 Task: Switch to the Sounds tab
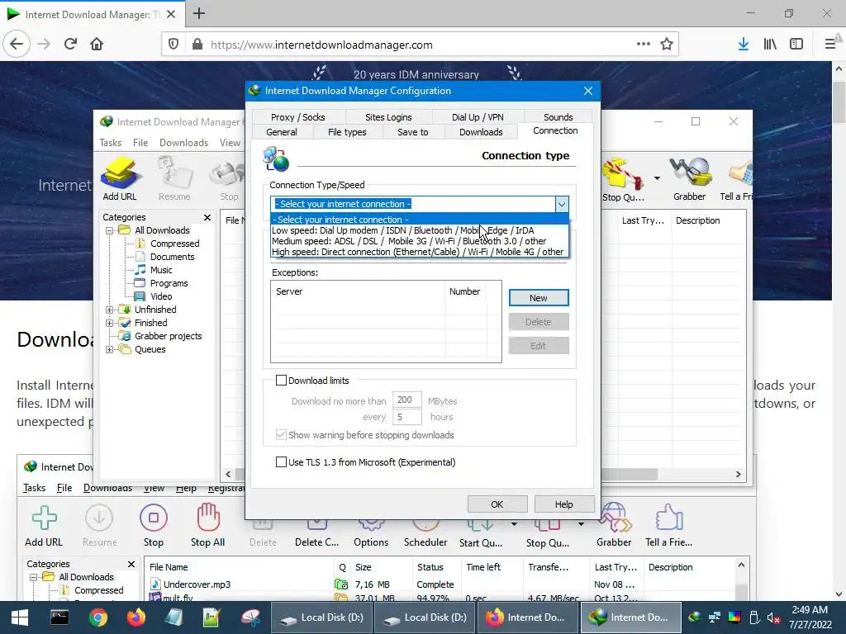click(x=558, y=117)
